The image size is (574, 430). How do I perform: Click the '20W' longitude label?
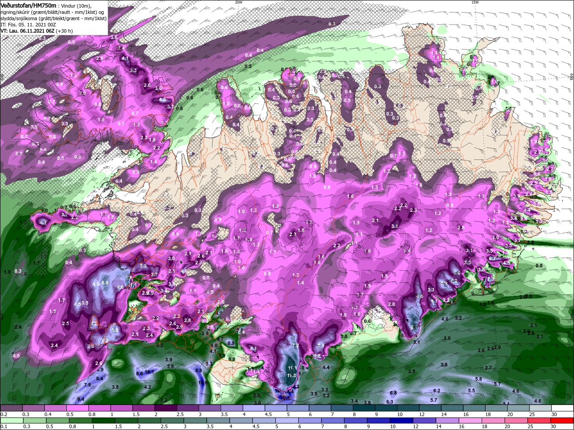click(239, 2)
